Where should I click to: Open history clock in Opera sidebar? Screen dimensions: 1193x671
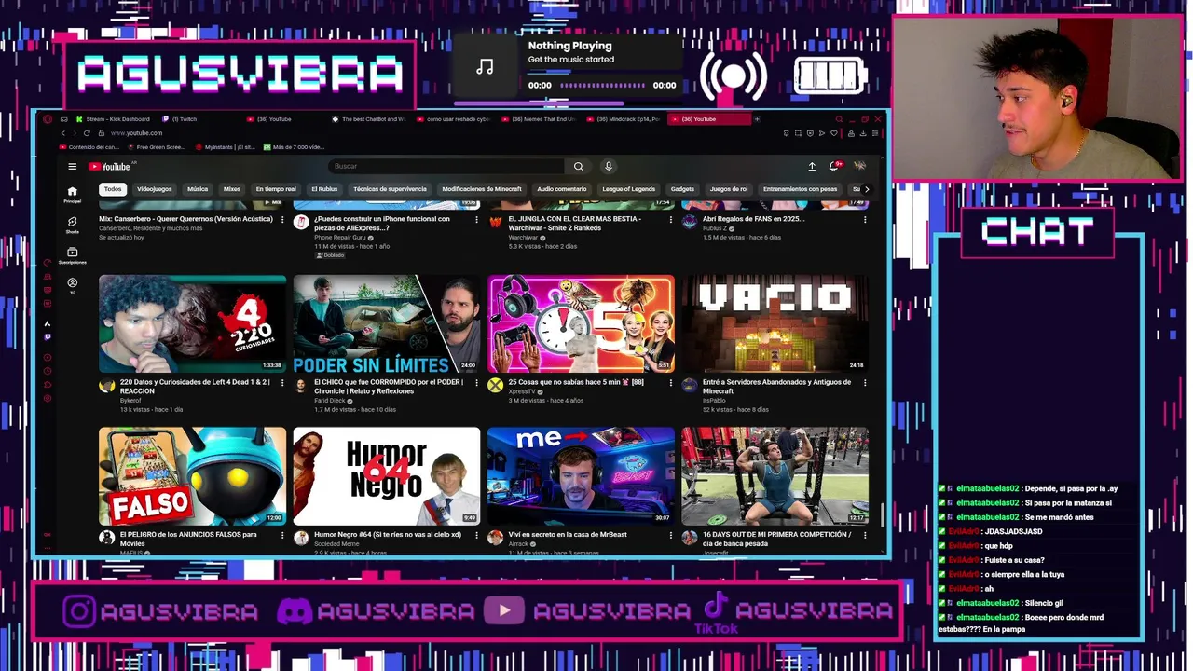click(48, 371)
